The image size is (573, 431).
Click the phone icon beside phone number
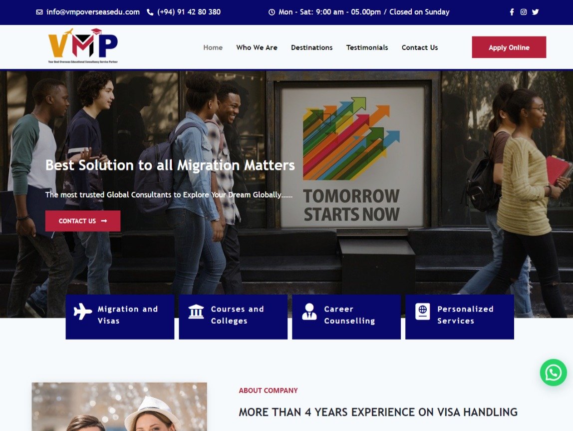(x=150, y=12)
